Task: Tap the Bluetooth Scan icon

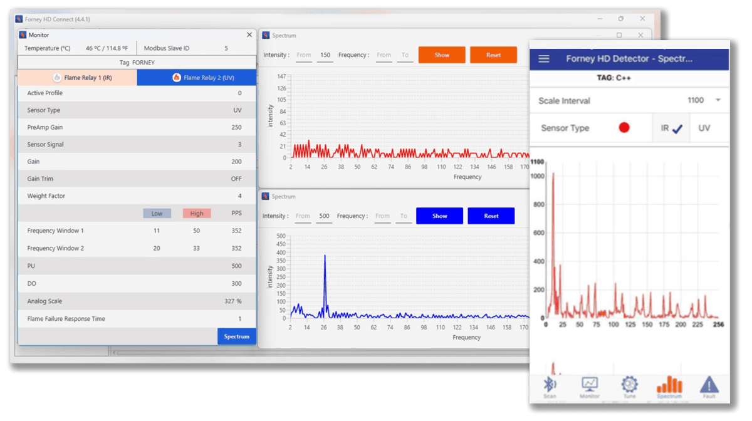Action: [550, 387]
